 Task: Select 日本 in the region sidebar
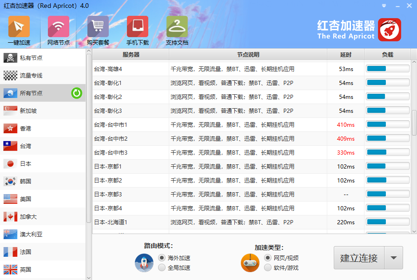pos(26,164)
